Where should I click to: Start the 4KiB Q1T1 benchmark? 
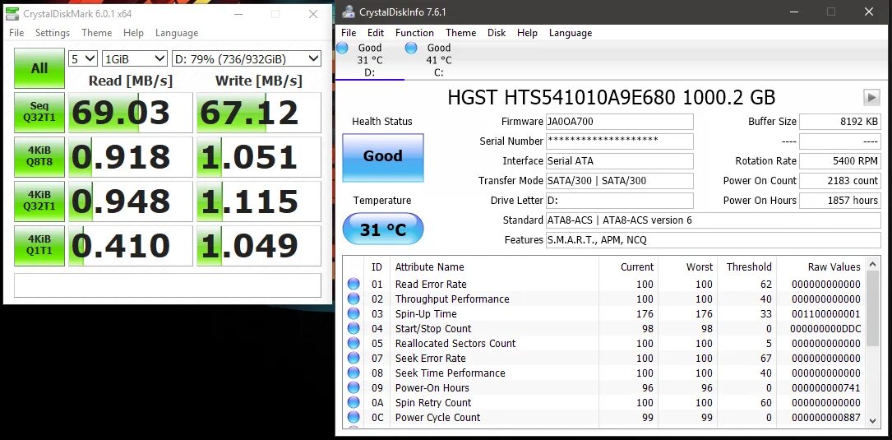[x=39, y=245]
